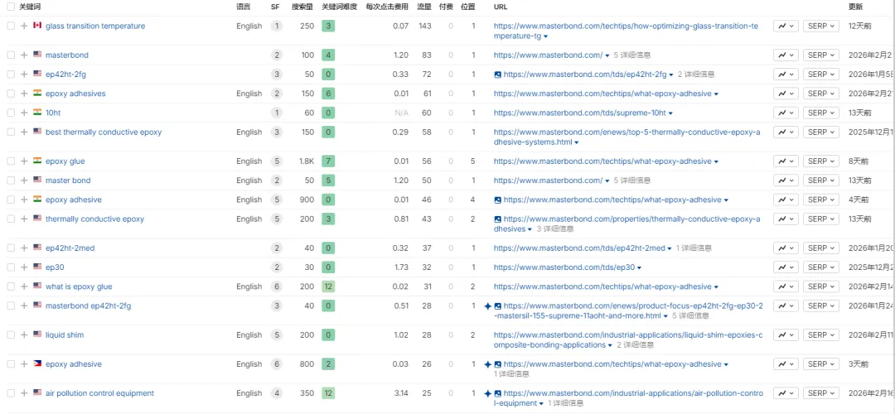895x414 pixels.
Task: Check the box for 'glass transition temperature'
Action: tap(11, 26)
